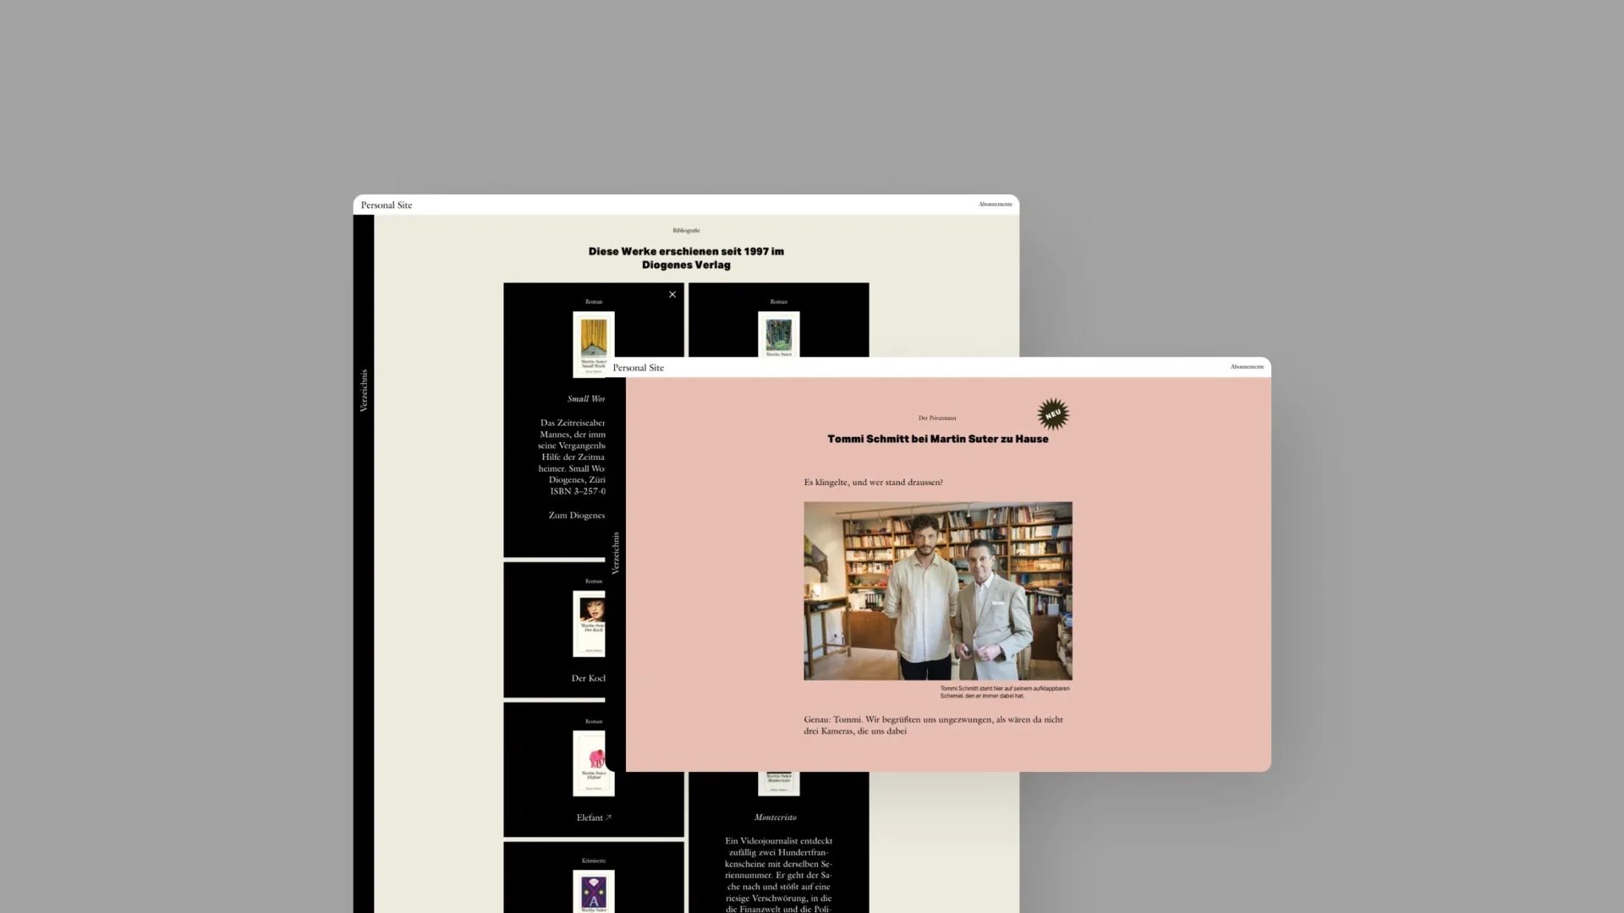Click the Der Koch book cover
Screen dimensions: 1624x913
590,623
